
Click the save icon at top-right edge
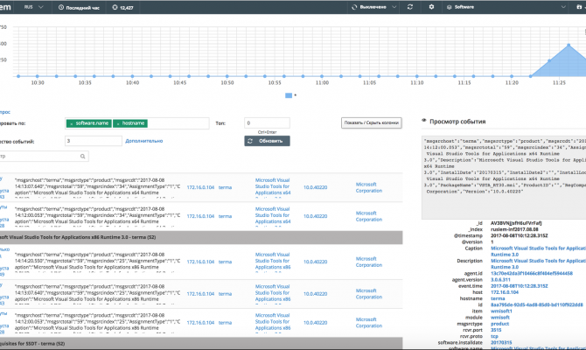579,7
